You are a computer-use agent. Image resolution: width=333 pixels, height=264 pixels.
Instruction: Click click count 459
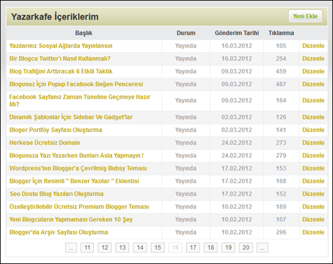tap(281, 71)
